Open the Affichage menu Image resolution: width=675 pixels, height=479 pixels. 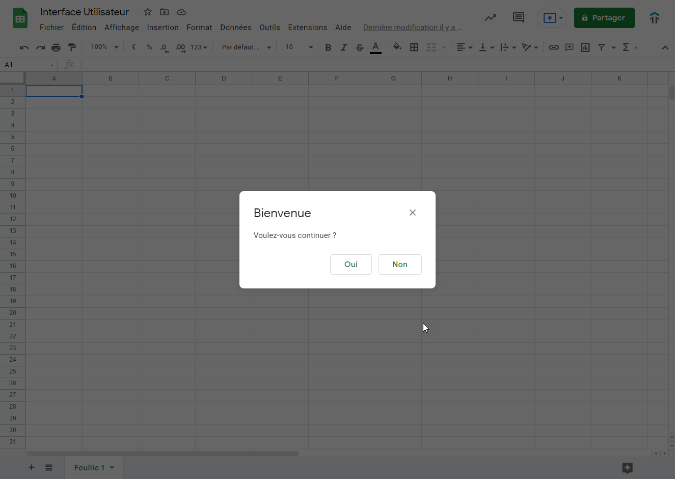122,28
